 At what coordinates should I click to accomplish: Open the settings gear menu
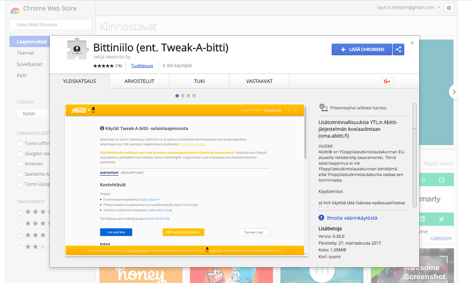coord(449,8)
